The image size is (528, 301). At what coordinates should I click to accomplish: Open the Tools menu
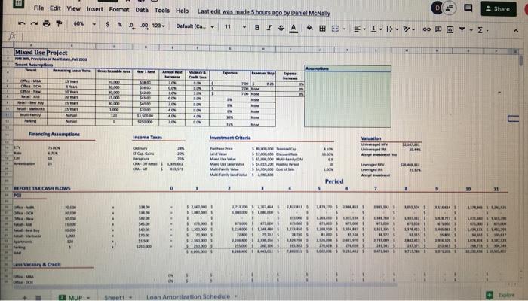pyautogui.click(x=162, y=10)
